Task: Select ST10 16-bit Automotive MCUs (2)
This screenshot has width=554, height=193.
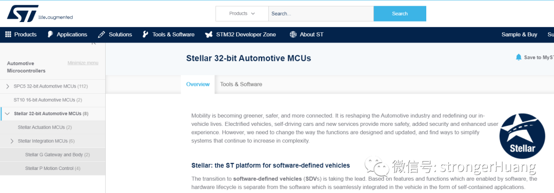Action: click(48, 100)
